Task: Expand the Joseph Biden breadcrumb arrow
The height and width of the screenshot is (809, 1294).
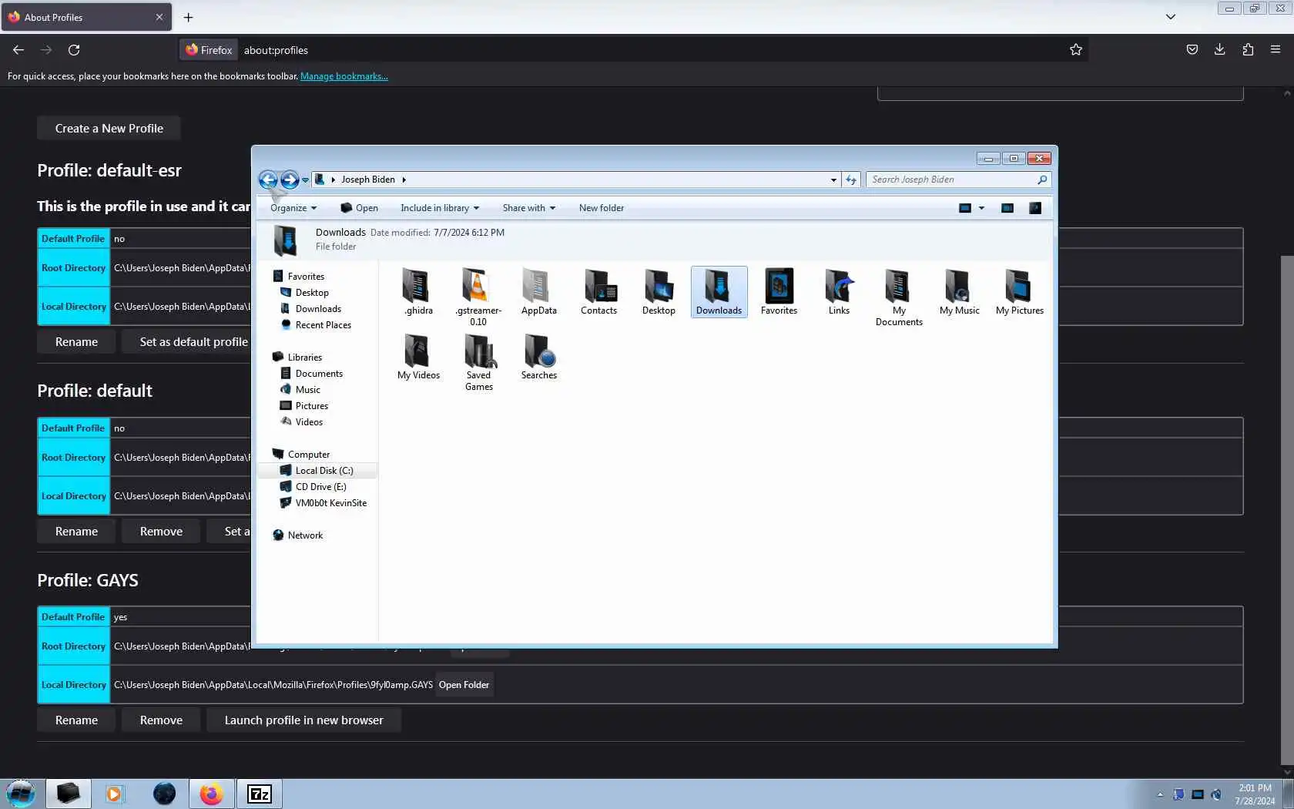Action: click(404, 180)
